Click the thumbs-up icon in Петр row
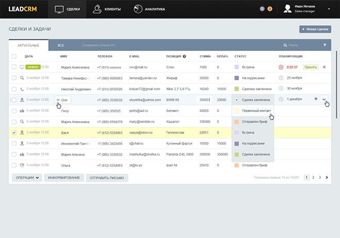The height and width of the screenshot is (238, 340). [x=22, y=111]
